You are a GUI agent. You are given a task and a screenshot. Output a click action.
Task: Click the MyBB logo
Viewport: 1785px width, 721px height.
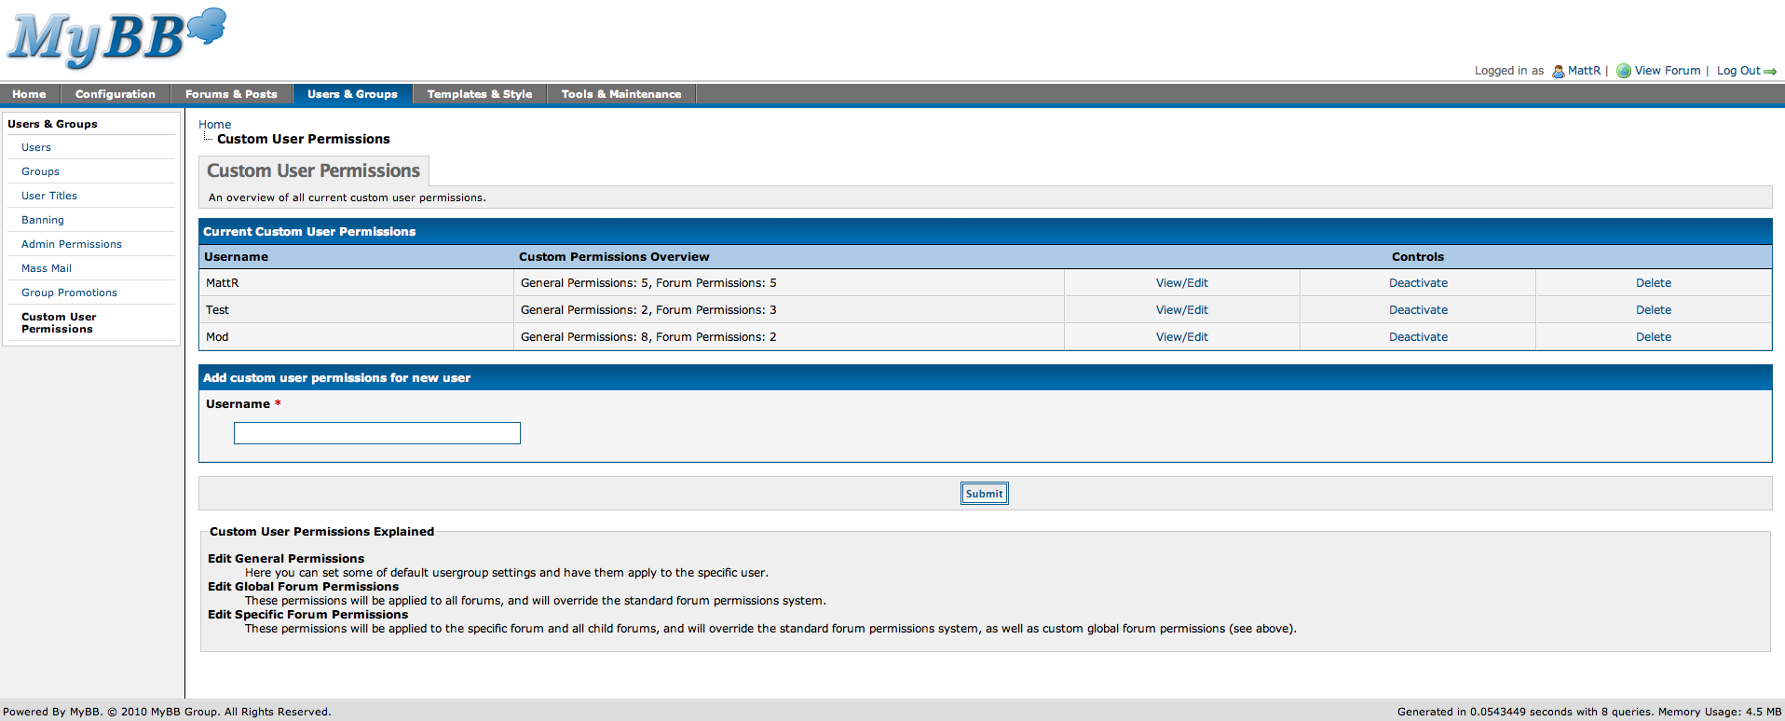(116, 38)
